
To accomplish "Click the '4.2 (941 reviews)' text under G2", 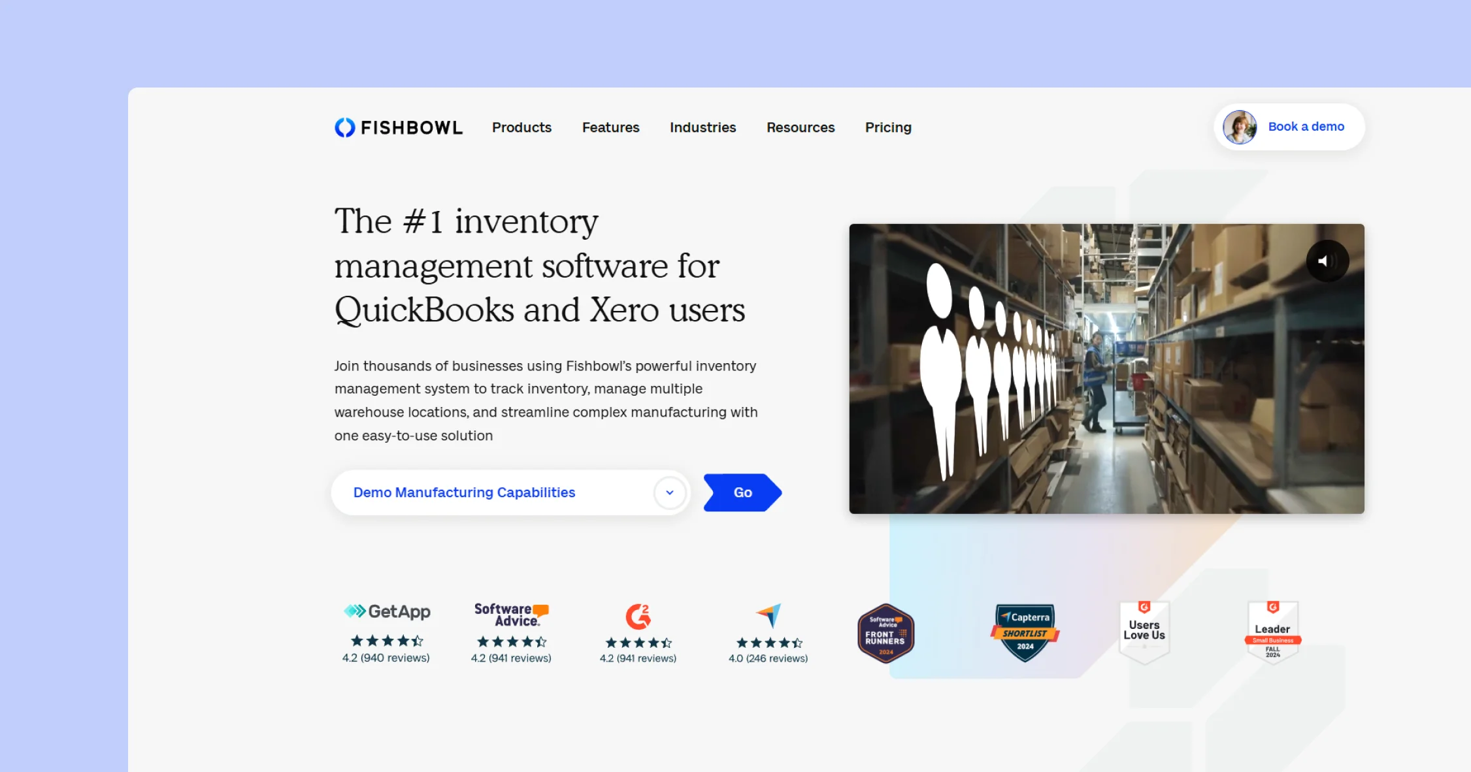I will pyautogui.click(x=638, y=658).
